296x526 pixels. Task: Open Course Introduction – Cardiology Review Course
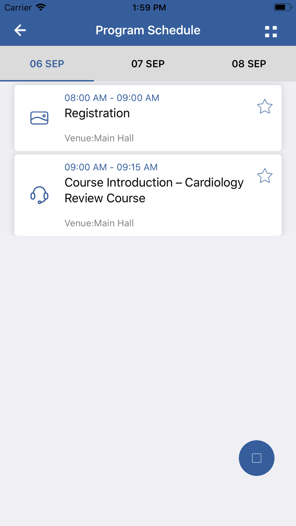tap(154, 190)
